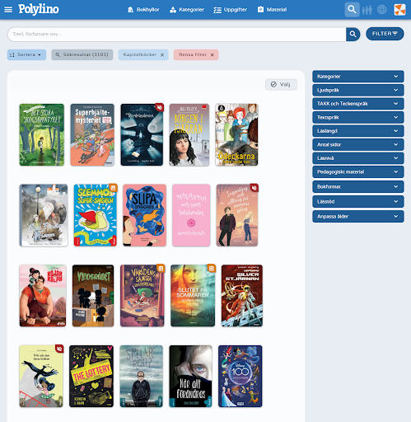Open the Bokhyllor menu
The height and width of the screenshot is (422, 411).
(x=143, y=10)
